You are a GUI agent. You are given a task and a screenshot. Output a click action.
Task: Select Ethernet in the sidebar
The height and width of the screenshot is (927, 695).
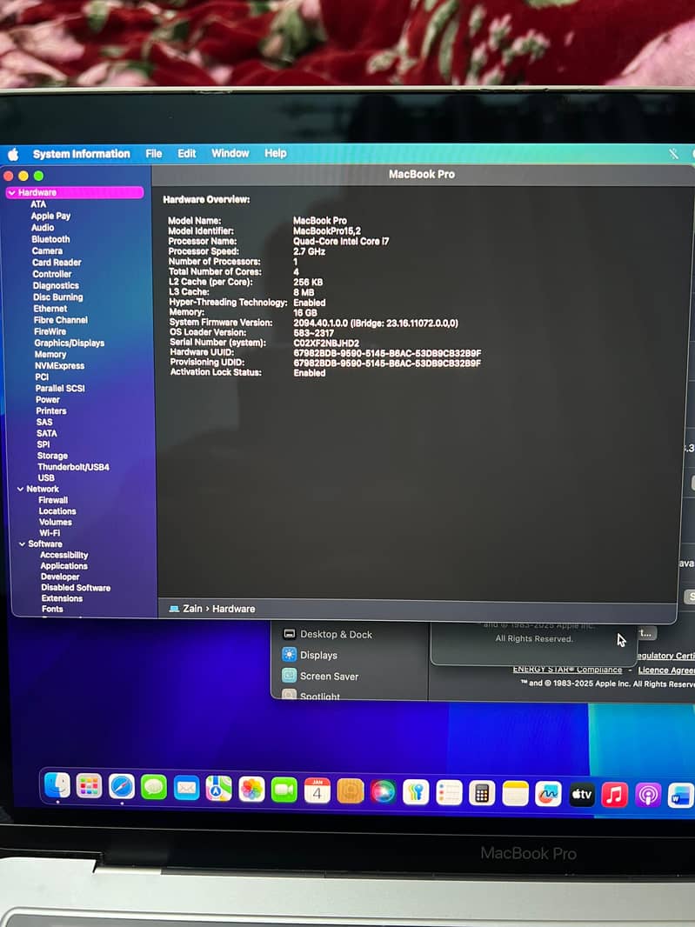pyautogui.click(x=50, y=309)
